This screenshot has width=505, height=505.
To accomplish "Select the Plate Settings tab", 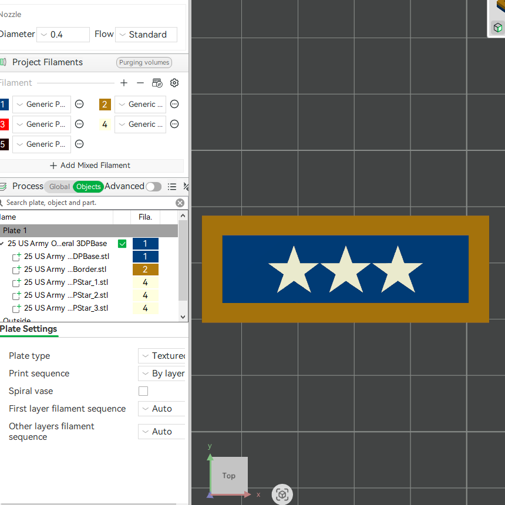I will tap(28, 329).
